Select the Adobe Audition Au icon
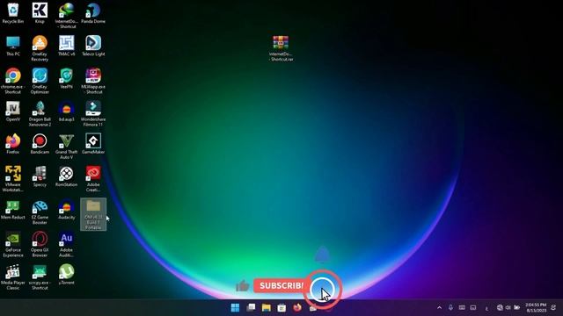This screenshot has width=563, height=316. pos(67,244)
